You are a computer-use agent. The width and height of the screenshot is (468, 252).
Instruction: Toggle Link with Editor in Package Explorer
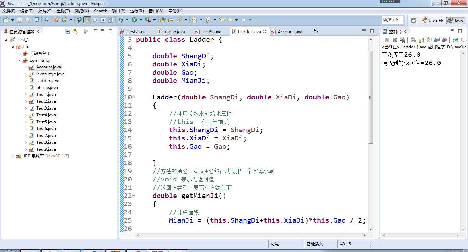pos(75,31)
